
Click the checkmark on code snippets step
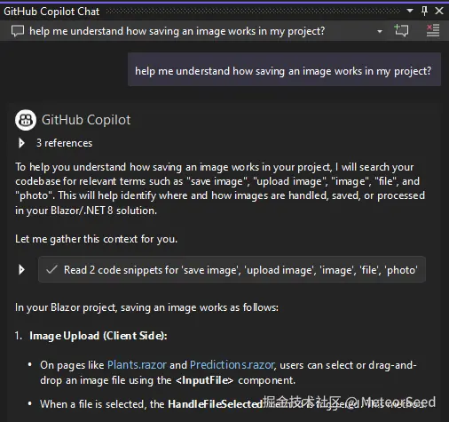51,269
